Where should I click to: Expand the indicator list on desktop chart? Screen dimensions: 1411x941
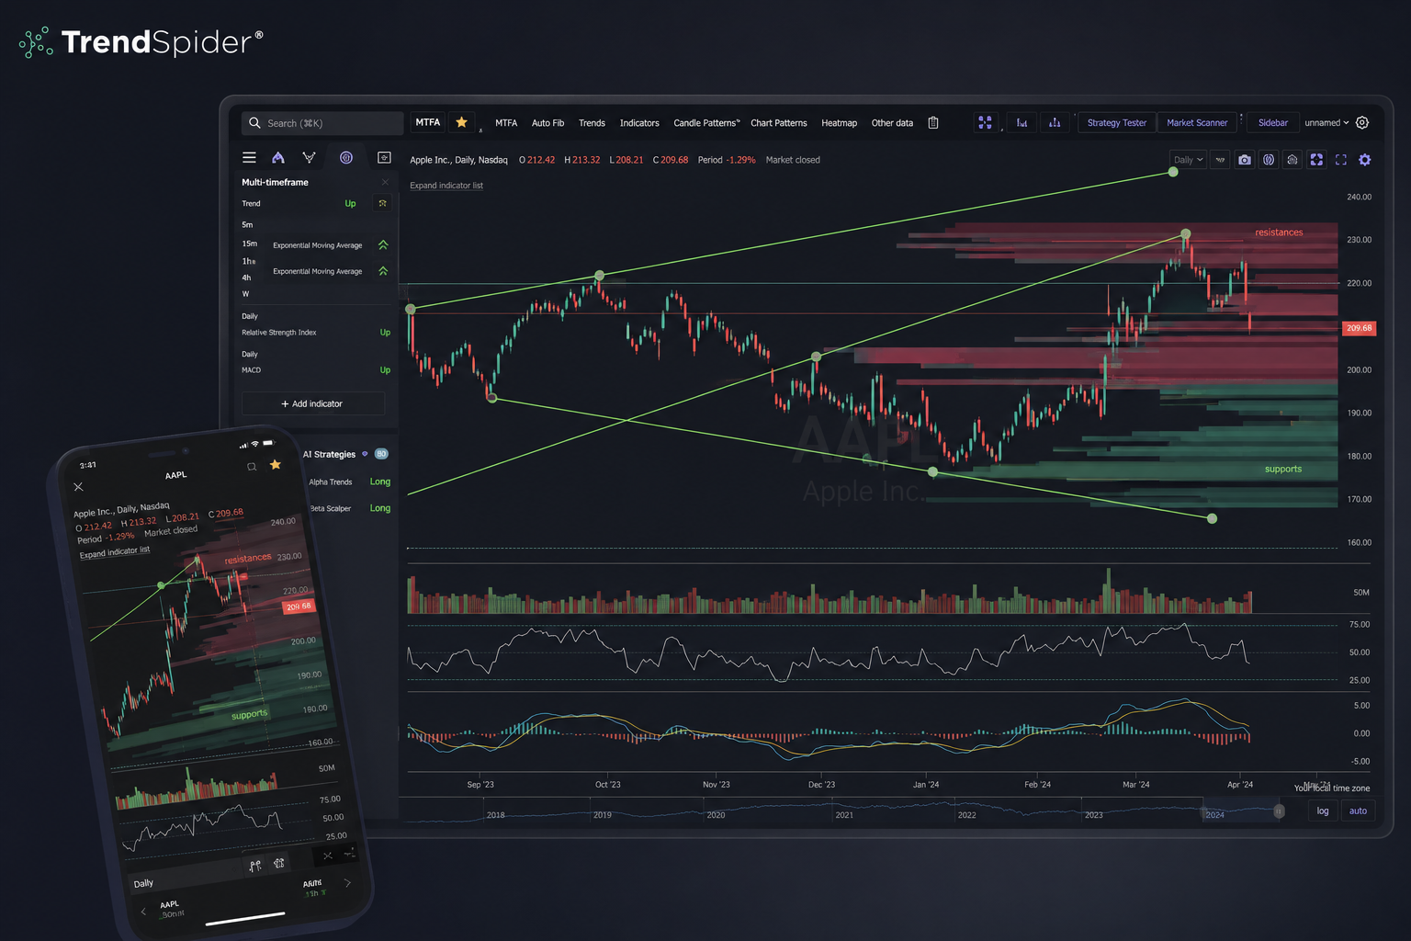tap(446, 186)
